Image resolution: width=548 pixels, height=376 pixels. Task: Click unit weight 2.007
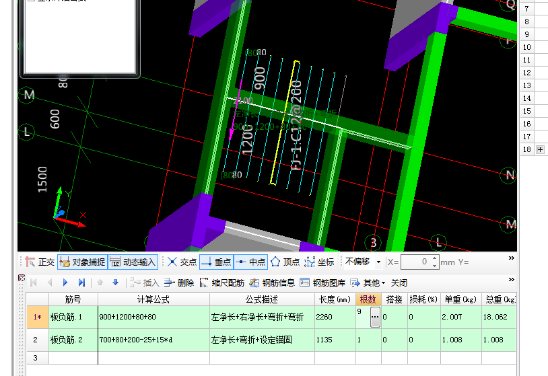point(460,317)
